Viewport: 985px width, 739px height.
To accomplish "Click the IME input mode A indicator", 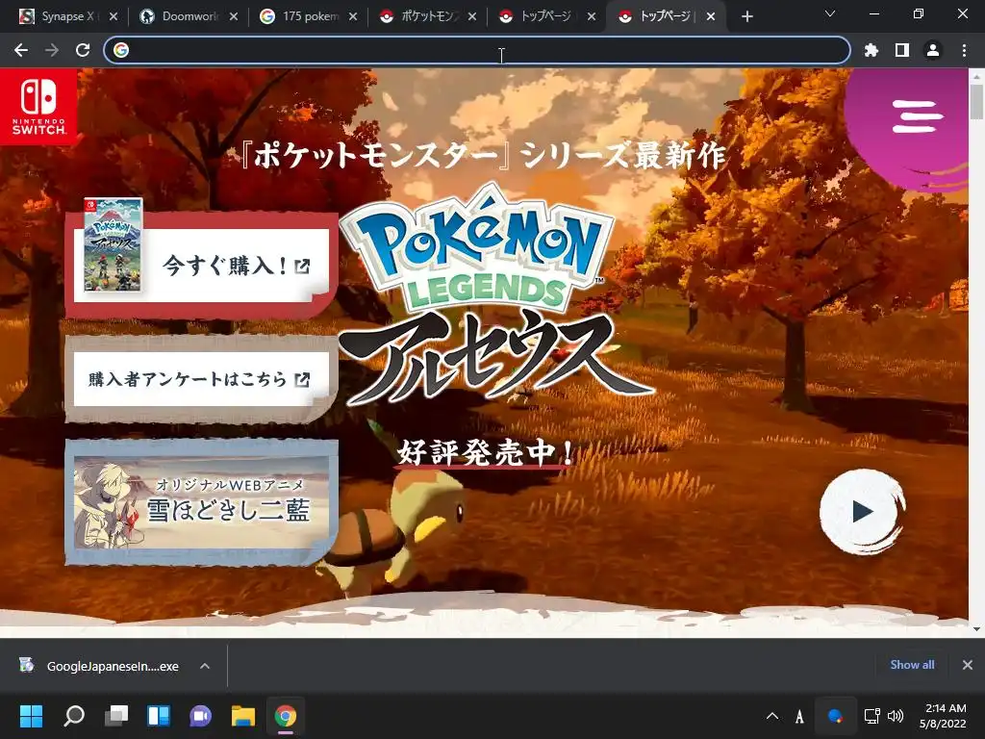I will coord(799,716).
